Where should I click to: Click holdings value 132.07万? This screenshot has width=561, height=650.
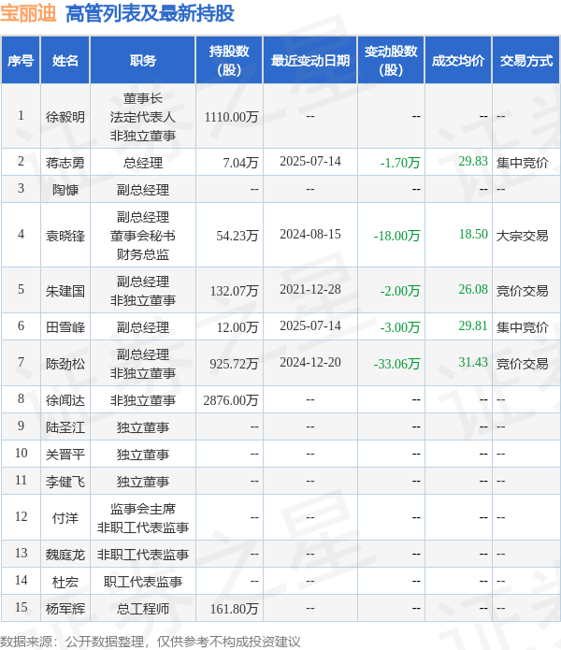234,291
